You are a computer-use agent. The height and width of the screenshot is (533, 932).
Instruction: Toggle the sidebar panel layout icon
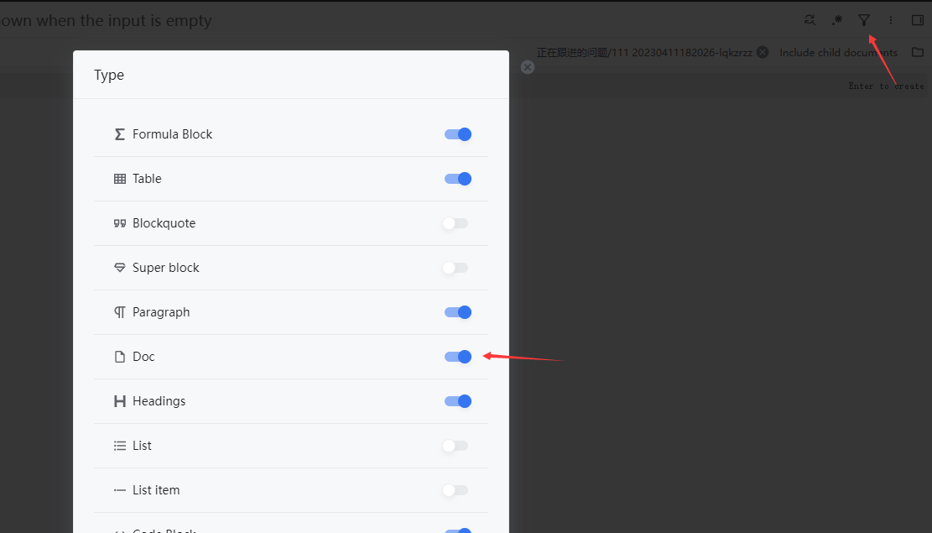pos(917,19)
